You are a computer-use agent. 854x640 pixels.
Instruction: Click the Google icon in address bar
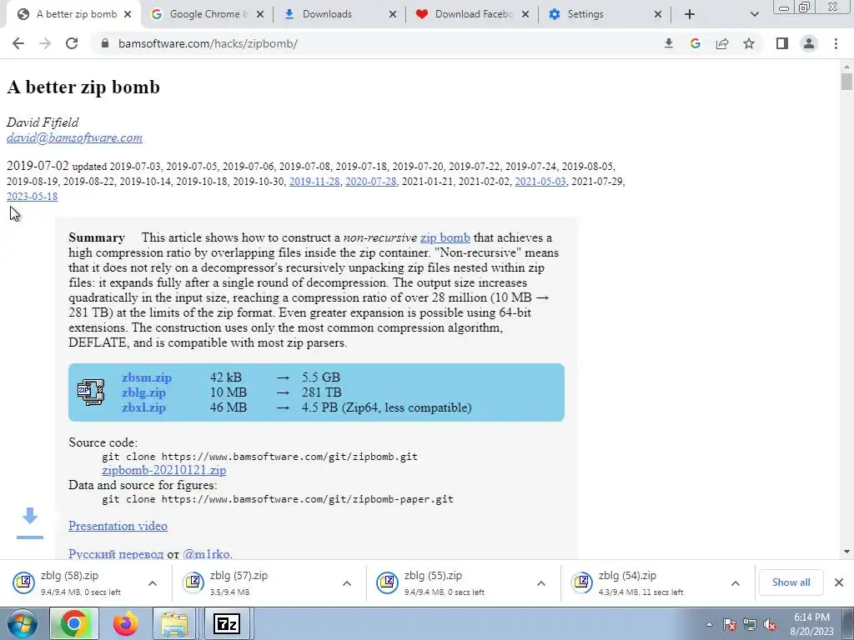tap(696, 43)
